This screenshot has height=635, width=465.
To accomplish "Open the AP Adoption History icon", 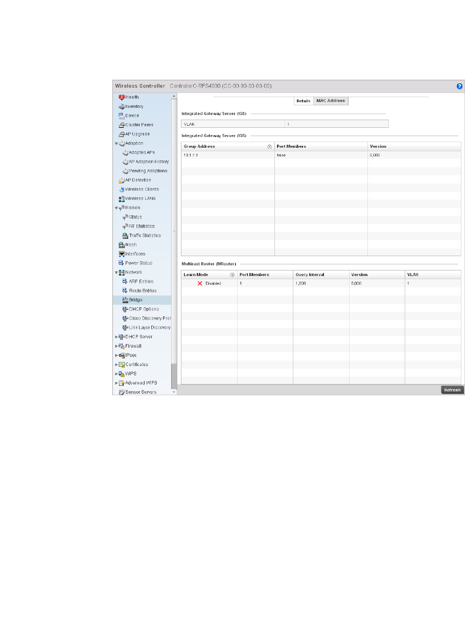I will pyautogui.click(x=125, y=162).
